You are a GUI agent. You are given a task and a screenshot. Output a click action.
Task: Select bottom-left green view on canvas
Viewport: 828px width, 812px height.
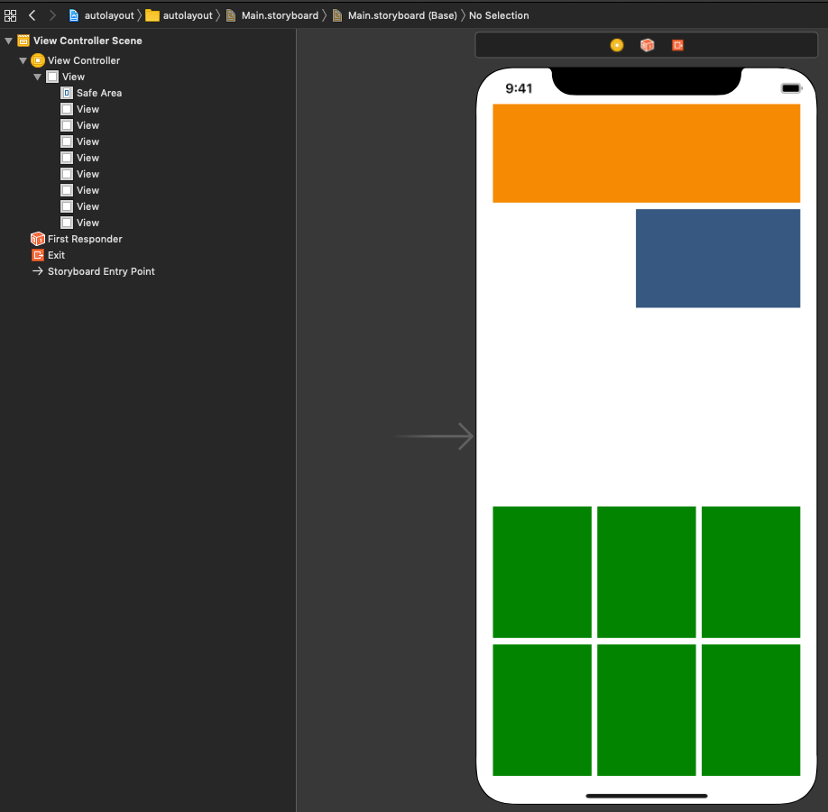tap(542, 710)
